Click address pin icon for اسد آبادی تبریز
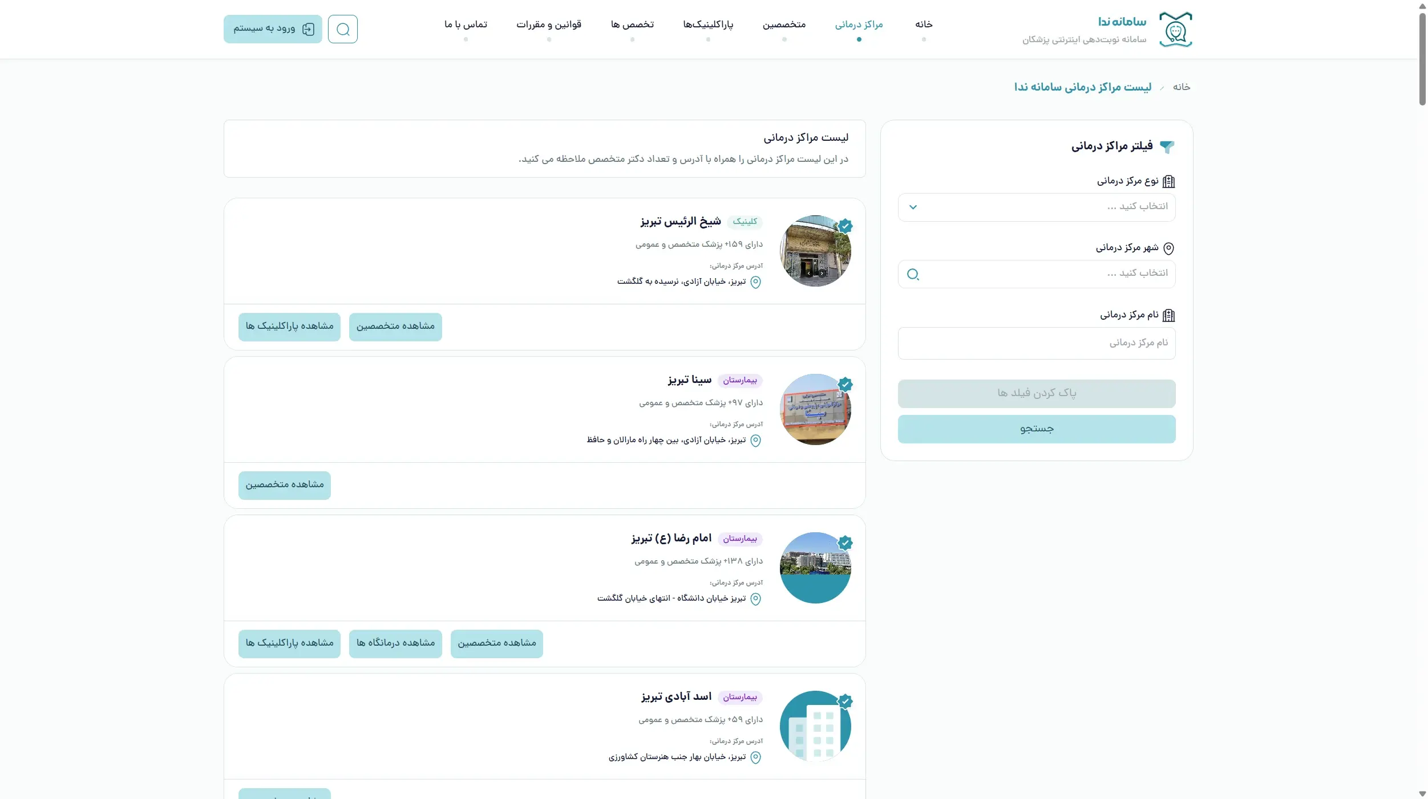Viewport: 1428px width, 799px height. [x=755, y=757]
